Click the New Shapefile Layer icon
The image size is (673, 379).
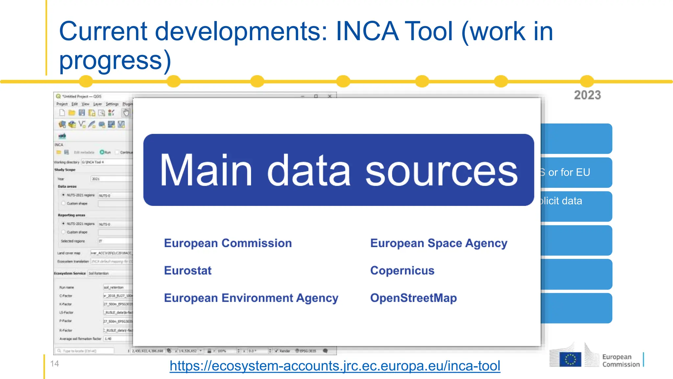pos(82,124)
